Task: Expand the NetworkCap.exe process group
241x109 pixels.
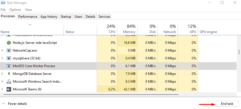Action: (x=2, y=50)
